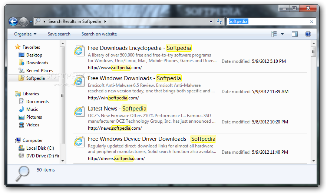The image size is (327, 194).
Task: Click the Computer icon
Action: pyautogui.click(x=18, y=140)
